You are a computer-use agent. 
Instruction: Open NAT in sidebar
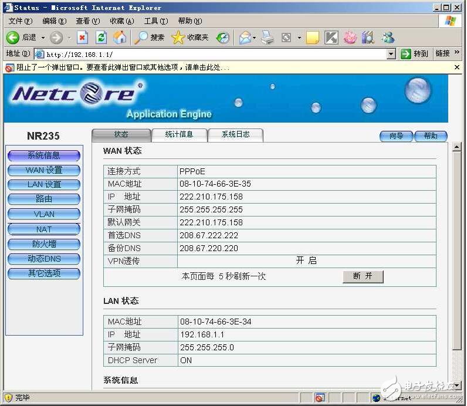[x=44, y=229]
